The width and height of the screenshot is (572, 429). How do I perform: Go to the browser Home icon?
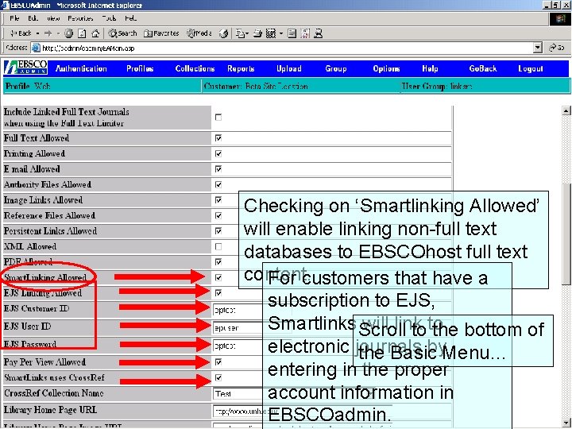coord(95,33)
